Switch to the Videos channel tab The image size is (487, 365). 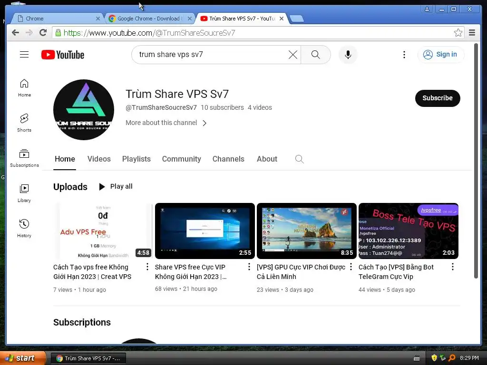coord(99,159)
